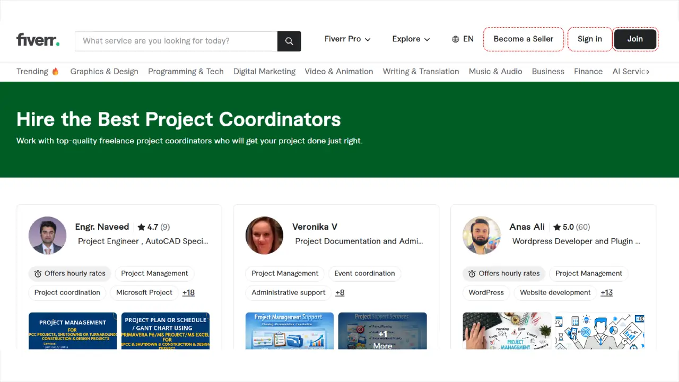This screenshot has width=679, height=382.
Task: Click the service search input field
Action: pyautogui.click(x=176, y=41)
